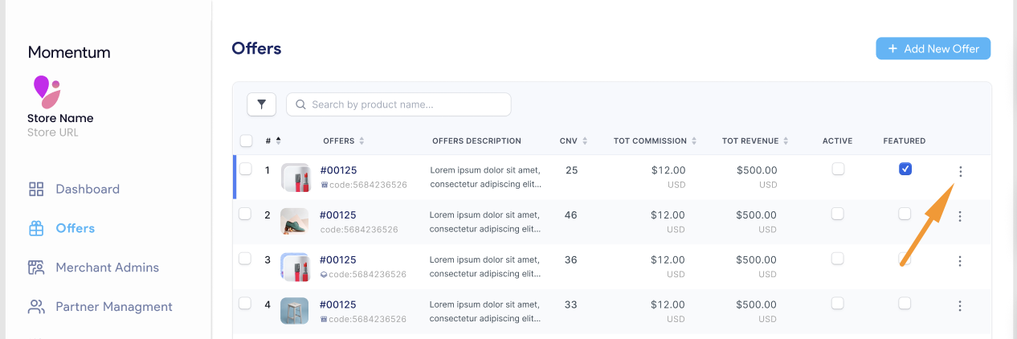
Task: Click the Offers gift icon in sidebar
Action: click(36, 229)
